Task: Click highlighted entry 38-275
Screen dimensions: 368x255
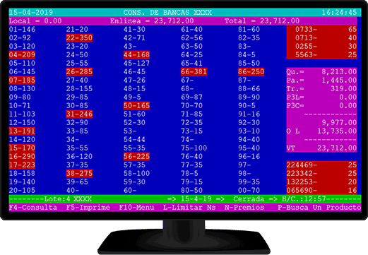Action: 79,174
